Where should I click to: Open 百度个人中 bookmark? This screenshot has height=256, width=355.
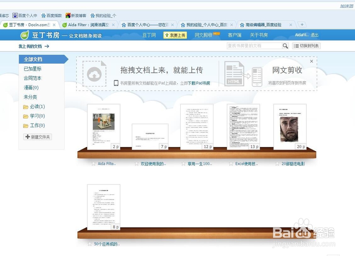(x=25, y=16)
